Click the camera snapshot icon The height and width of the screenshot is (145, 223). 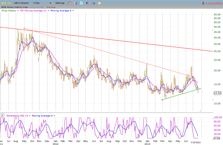click(93, 3)
